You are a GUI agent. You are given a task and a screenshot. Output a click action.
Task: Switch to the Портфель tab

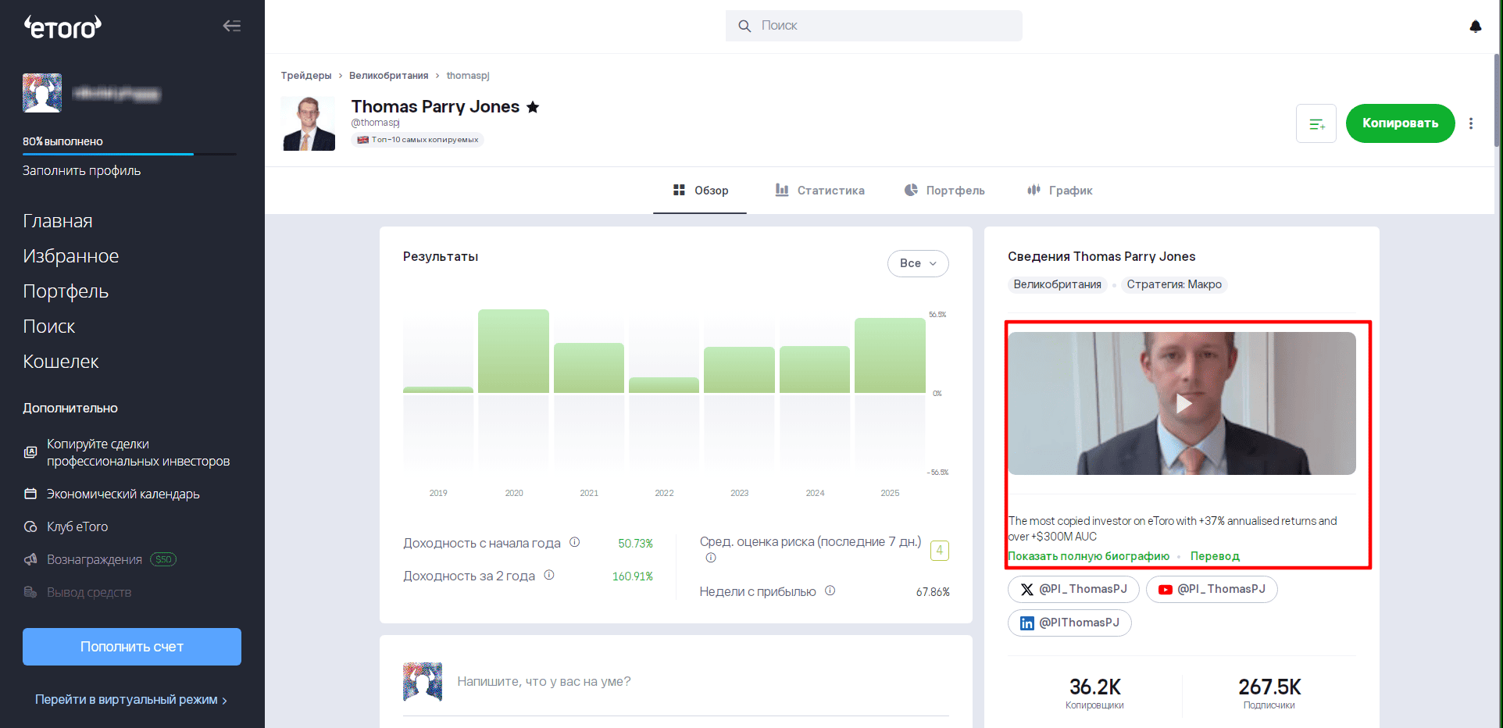tap(944, 191)
